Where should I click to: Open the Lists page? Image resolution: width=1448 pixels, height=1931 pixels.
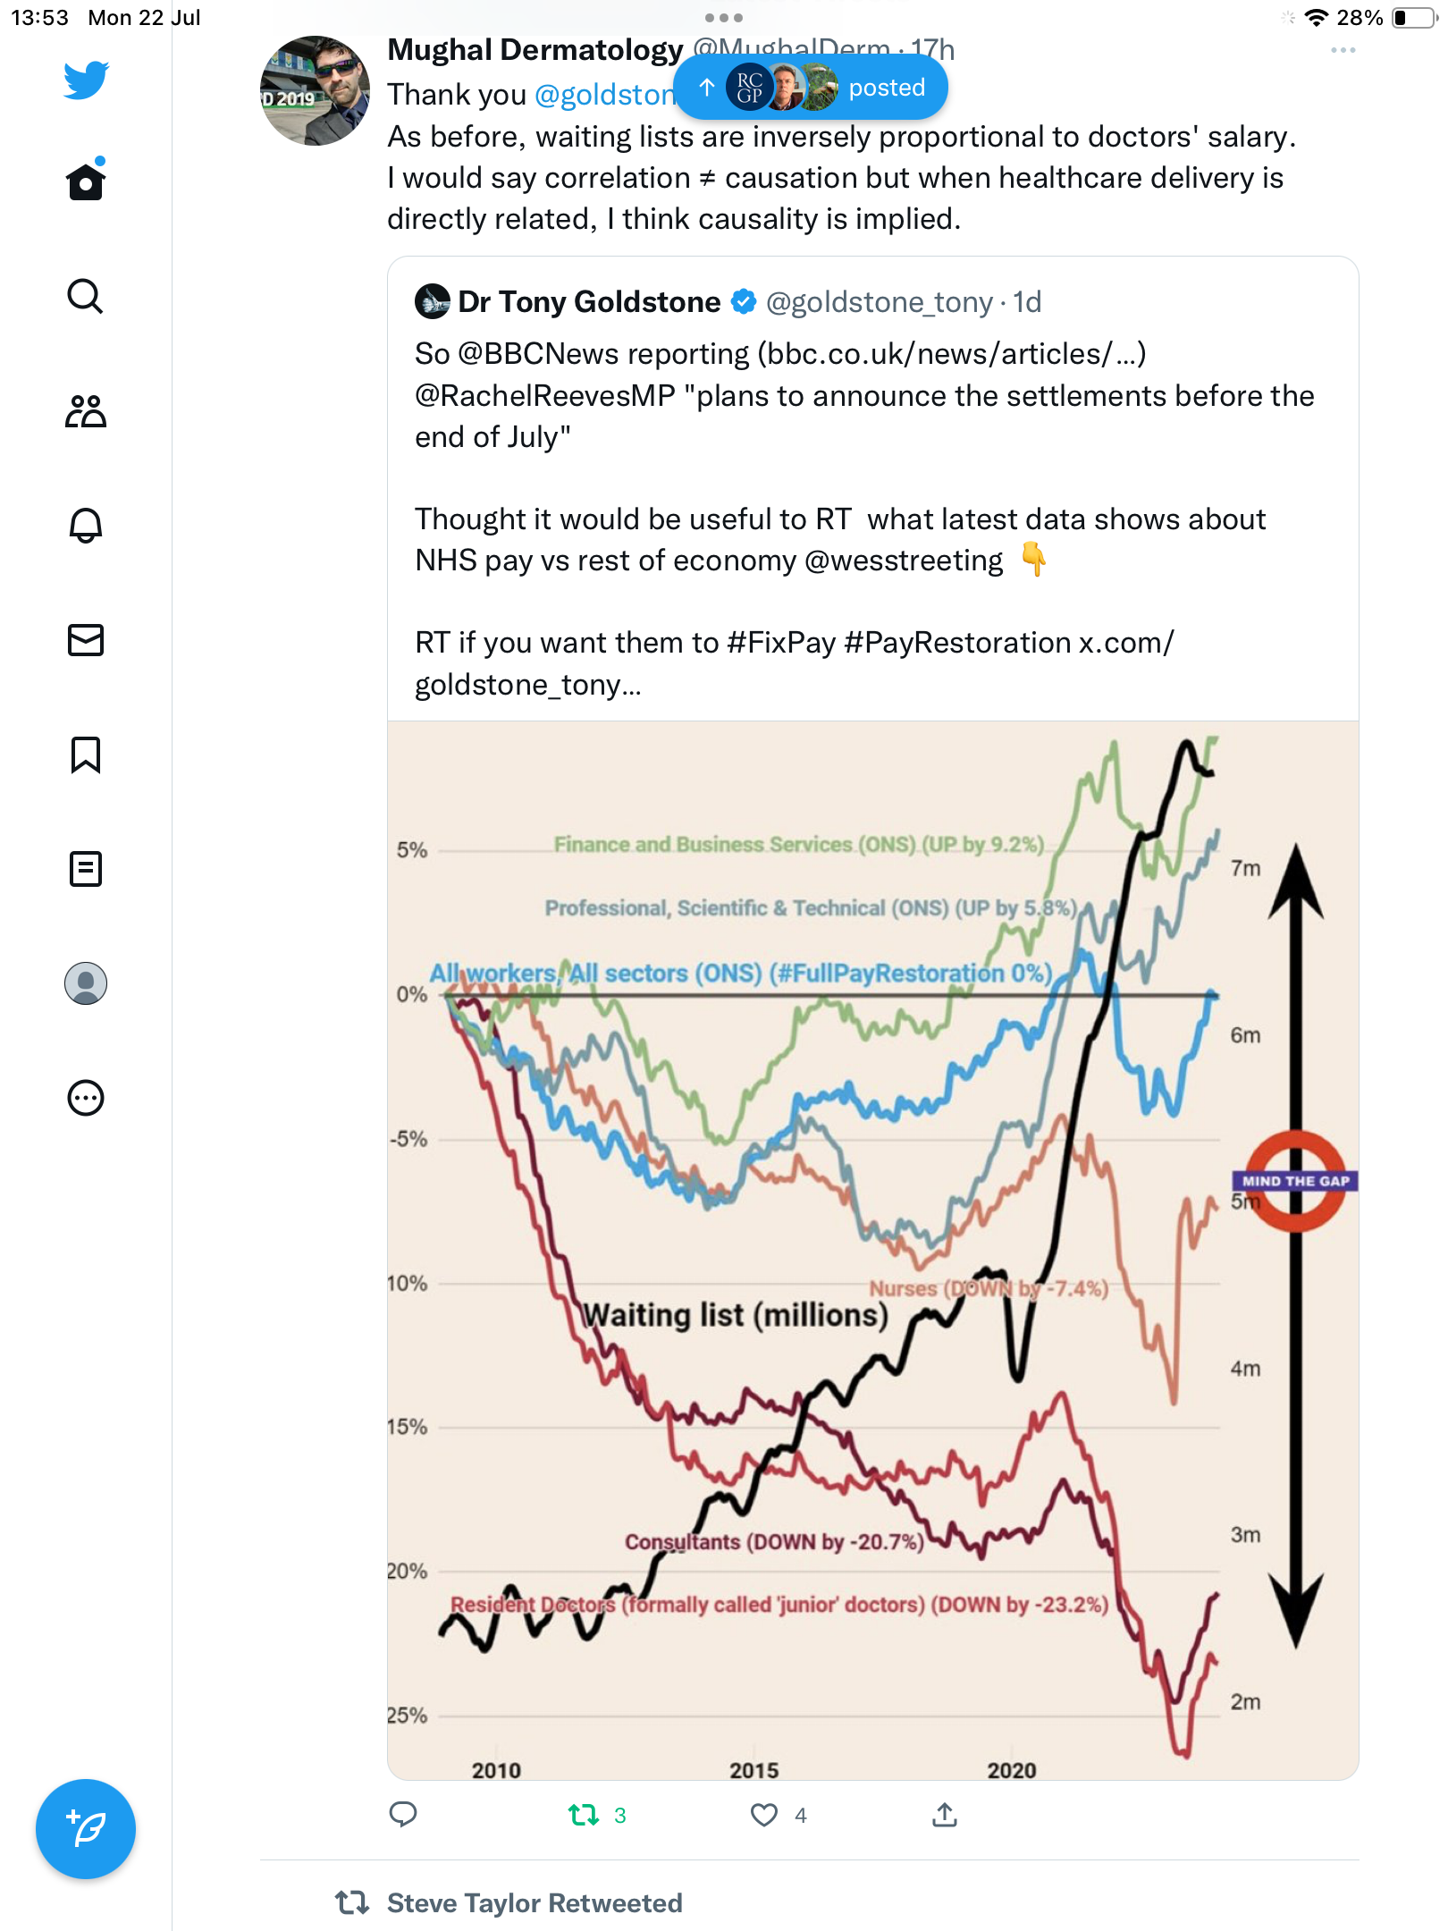86,869
